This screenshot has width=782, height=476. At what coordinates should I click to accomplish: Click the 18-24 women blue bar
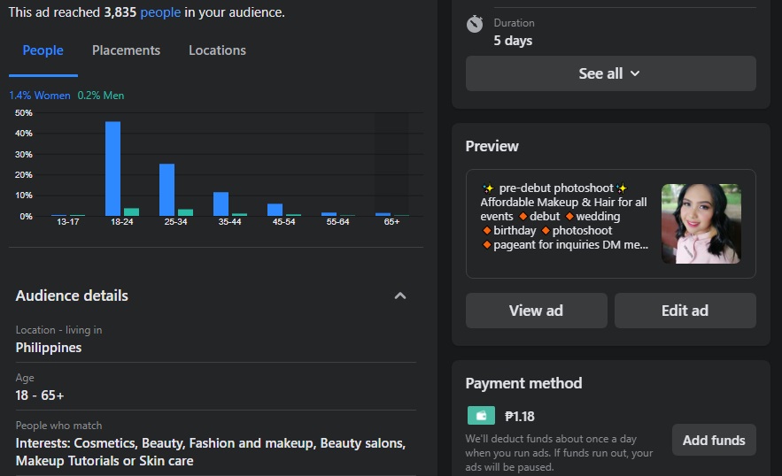pos(112,168)
